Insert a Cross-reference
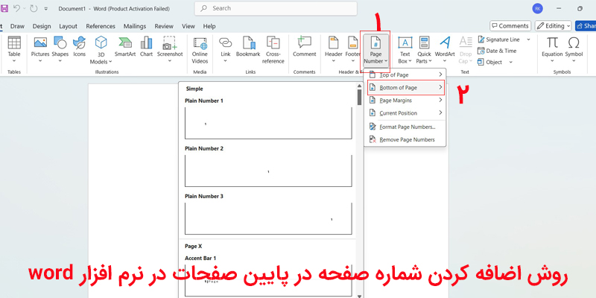 click(x=273, y=50)
